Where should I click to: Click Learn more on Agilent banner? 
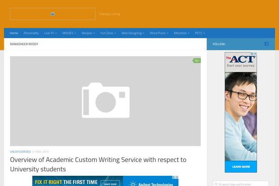pyautogui.click(x=110, y=184)
